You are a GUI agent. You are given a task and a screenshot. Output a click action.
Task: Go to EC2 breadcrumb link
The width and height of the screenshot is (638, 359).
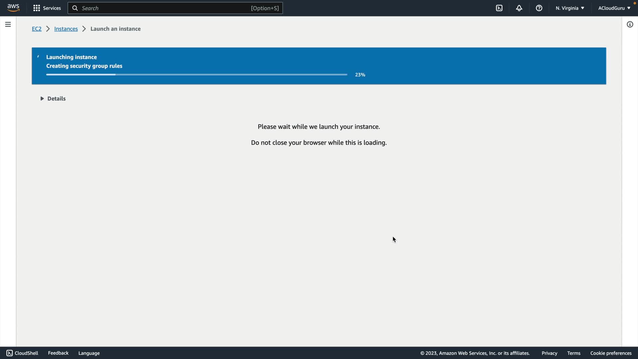[37, 29]
